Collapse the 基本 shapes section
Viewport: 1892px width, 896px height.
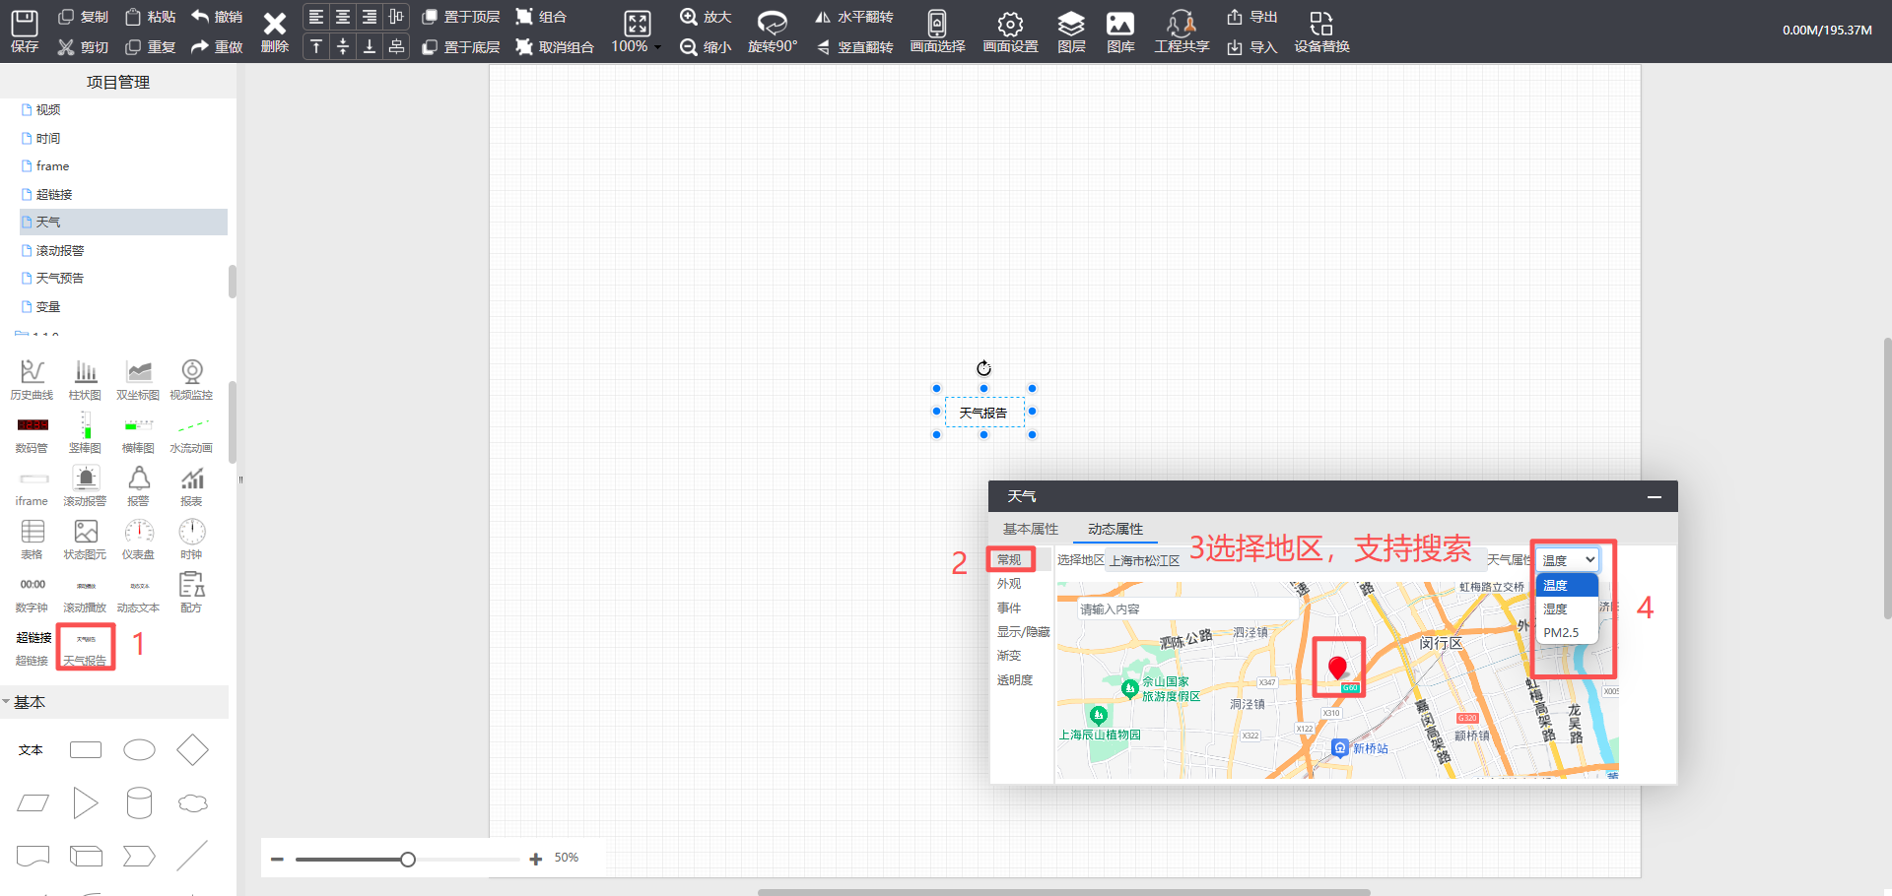click(x=7, y=702)
